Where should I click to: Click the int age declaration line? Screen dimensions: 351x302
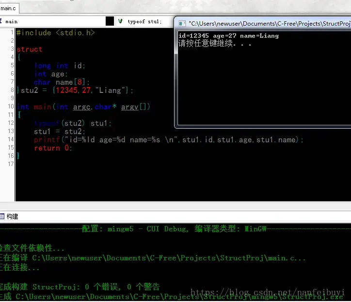click(51, 74)
